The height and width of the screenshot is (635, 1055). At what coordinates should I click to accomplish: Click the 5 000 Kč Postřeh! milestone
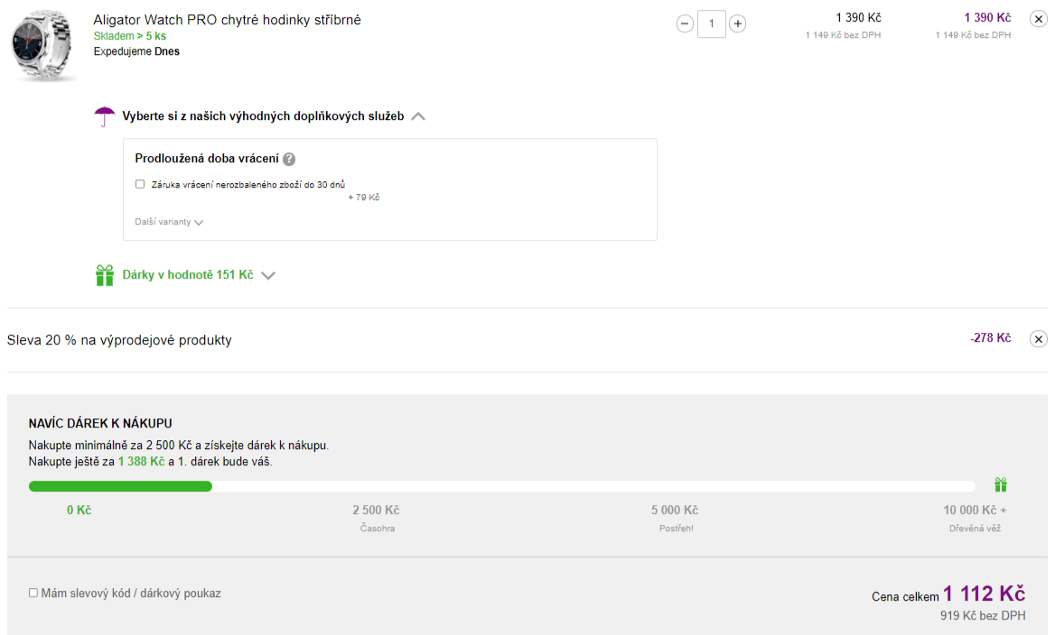click(675, 518)
